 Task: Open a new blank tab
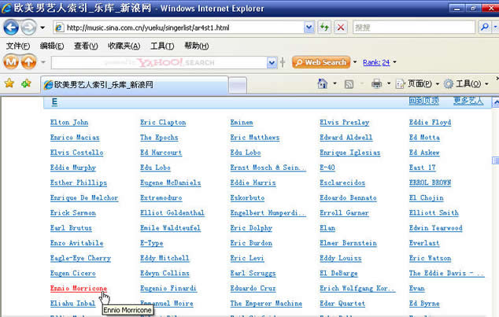[x=238, y=85]
